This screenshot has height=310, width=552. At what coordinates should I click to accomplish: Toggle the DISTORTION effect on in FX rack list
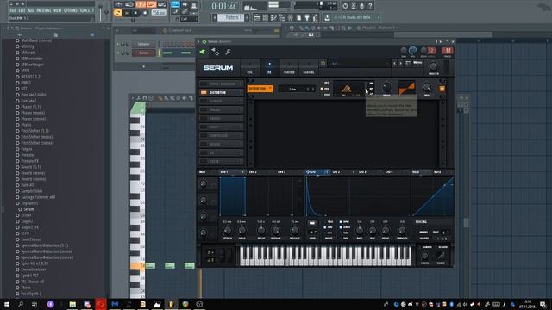[204, 92]
